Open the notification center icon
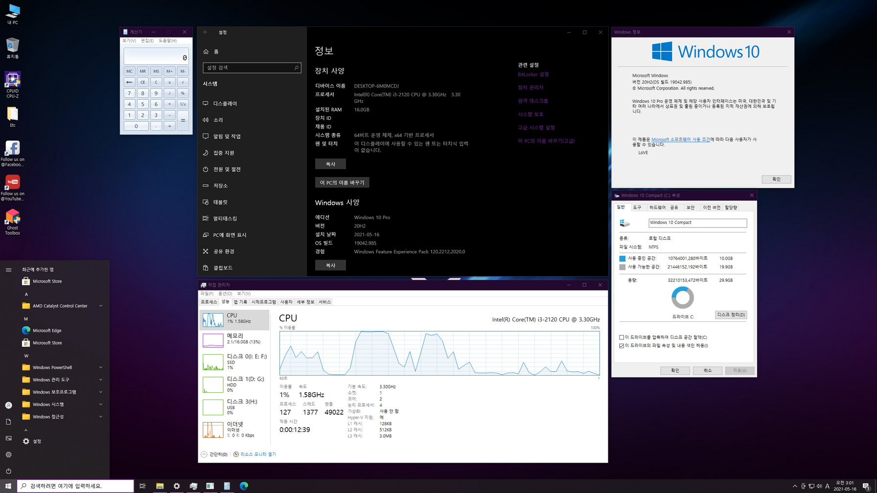 [866, 486]
